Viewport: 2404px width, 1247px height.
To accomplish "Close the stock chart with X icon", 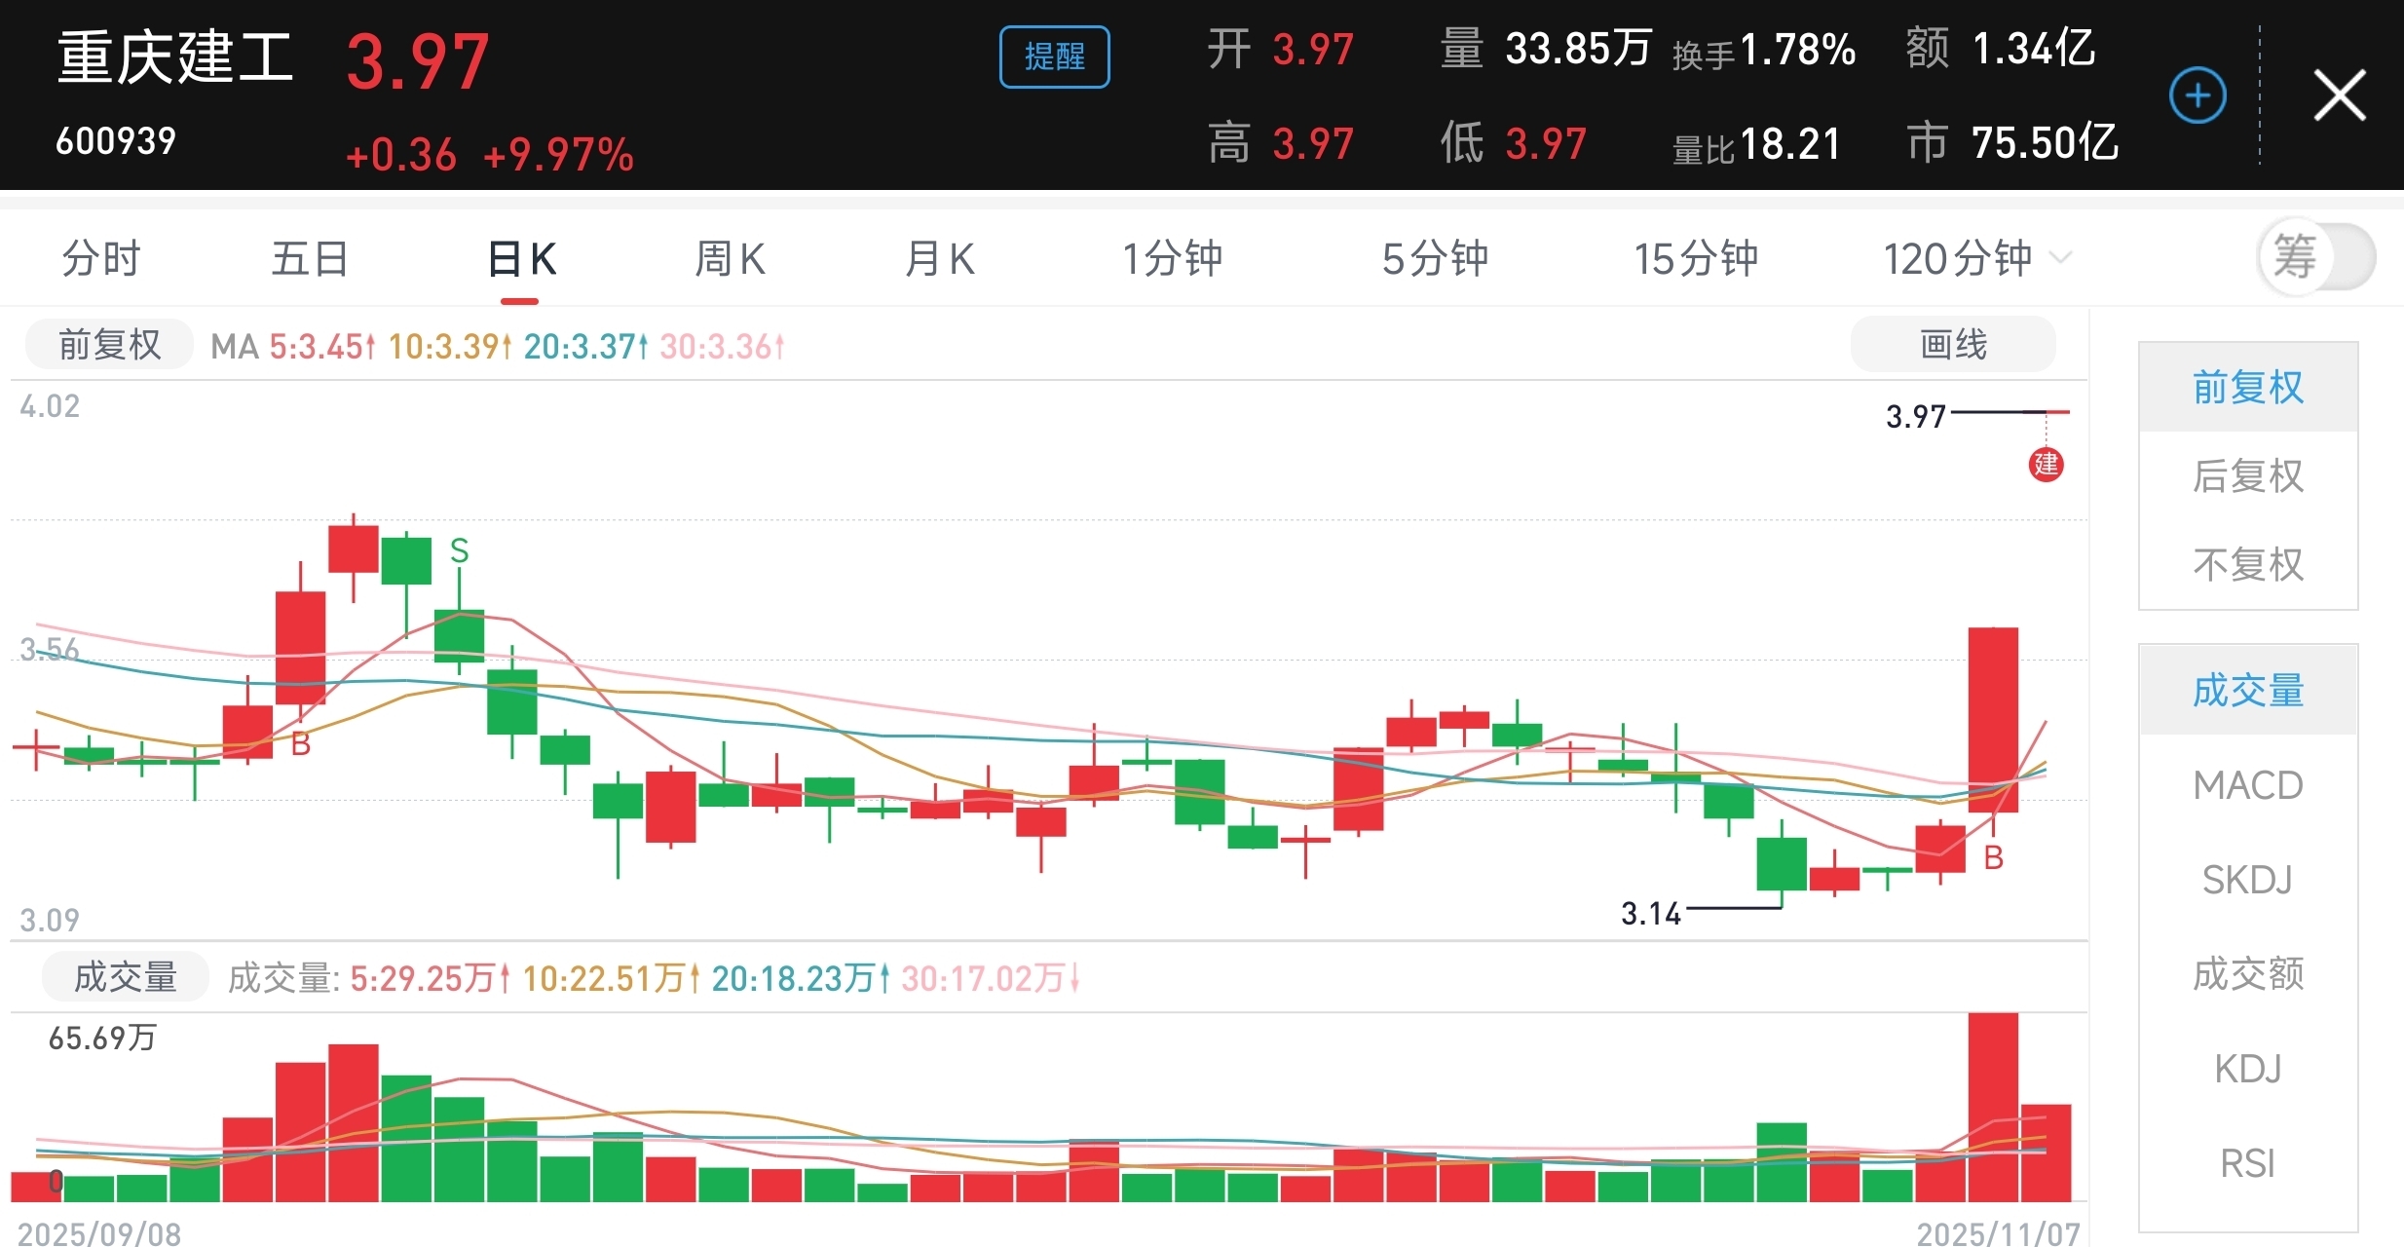I will (x=2340, y=95).
